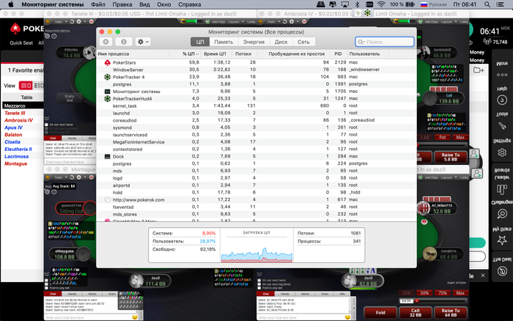Open Layouts dropdown on Ambrosia IV table
Viewport: 513px width, 321px height.
click(448, 21)
